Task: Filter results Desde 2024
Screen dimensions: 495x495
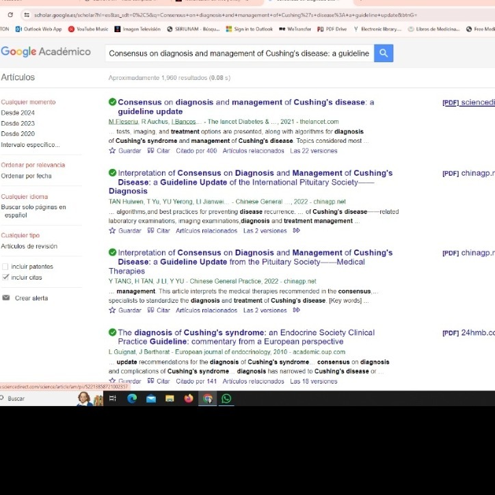Action: (x=18, y=113)
